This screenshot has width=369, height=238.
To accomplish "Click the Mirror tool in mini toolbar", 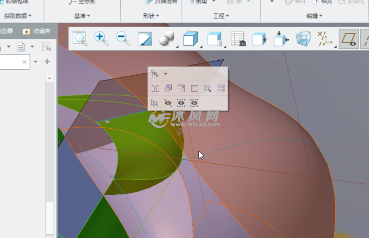I will [155, 89].
